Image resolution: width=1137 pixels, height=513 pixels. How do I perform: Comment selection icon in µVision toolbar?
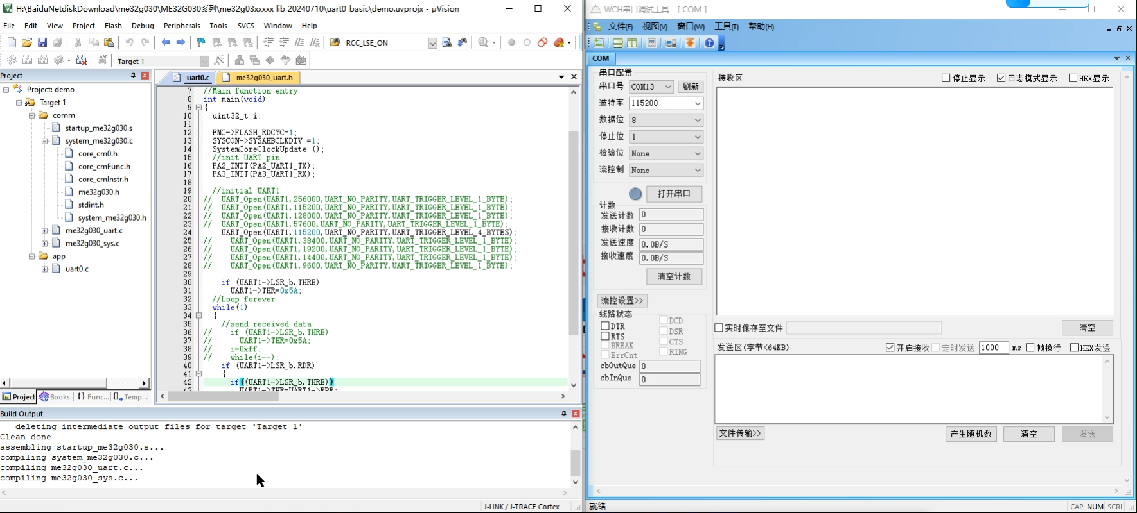tap(299, 42)
